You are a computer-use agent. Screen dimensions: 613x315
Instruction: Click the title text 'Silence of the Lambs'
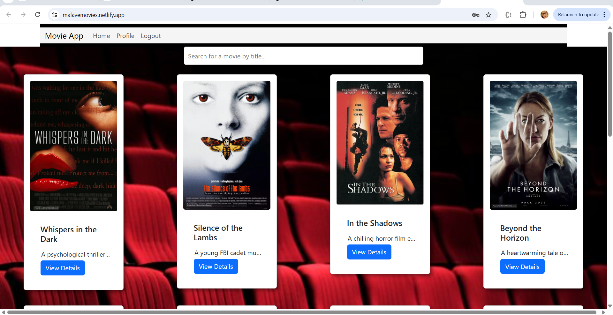point(218,233)
